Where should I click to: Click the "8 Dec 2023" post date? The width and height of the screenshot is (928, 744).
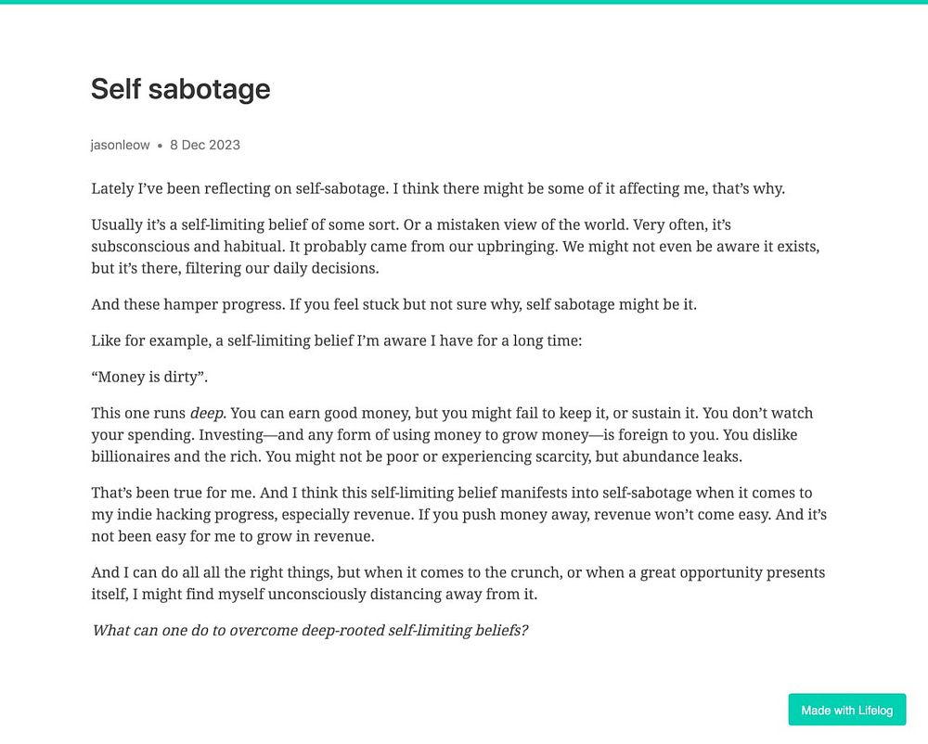click(205, 145)
